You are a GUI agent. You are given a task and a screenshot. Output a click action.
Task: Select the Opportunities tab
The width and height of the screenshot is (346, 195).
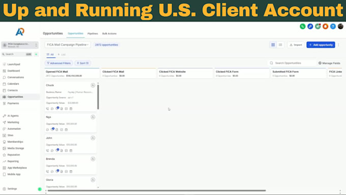(75, 34)
